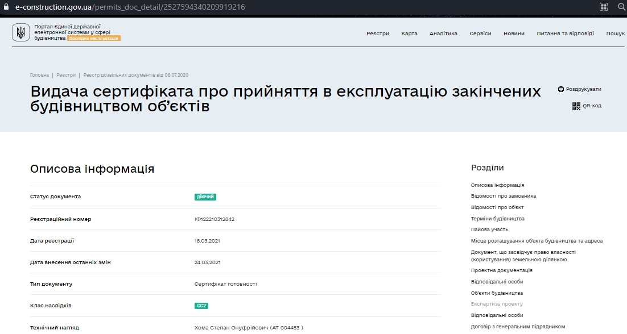Screen dimensions: 627x334
Task: Click the CC2 consequence class badge
Action: [201, 306]
